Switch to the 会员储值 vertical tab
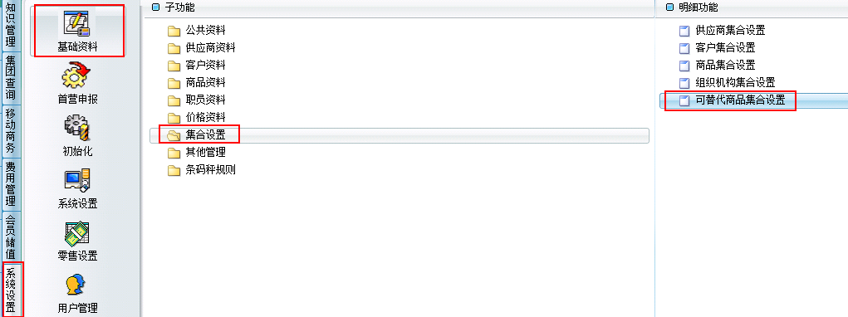The image size is (848, 317). [10, 236]
